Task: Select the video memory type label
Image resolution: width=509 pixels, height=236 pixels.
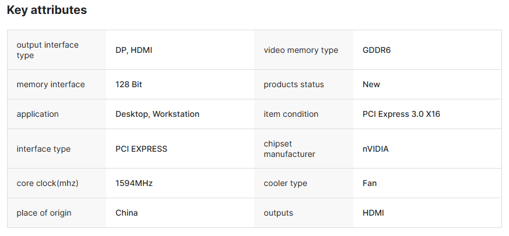Action: coord(301,50)
